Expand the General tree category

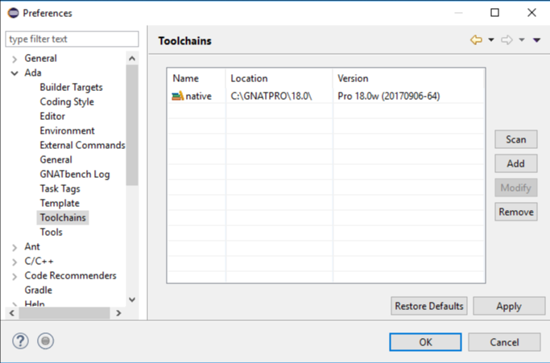click(x=14, y=59)
